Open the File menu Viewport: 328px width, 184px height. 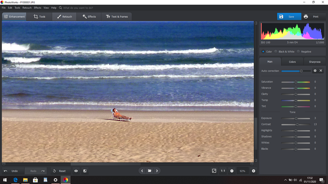(4, 8)
